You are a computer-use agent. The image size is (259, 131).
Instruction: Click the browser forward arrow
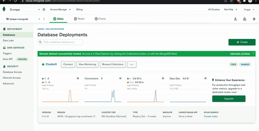10,1
